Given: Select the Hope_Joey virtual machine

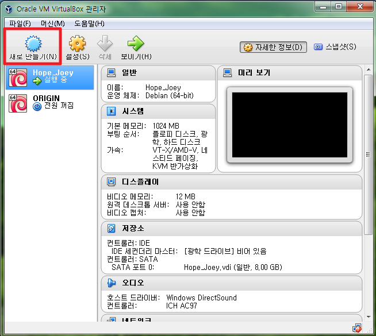Looking at the screenshot, I should (49, 78).
